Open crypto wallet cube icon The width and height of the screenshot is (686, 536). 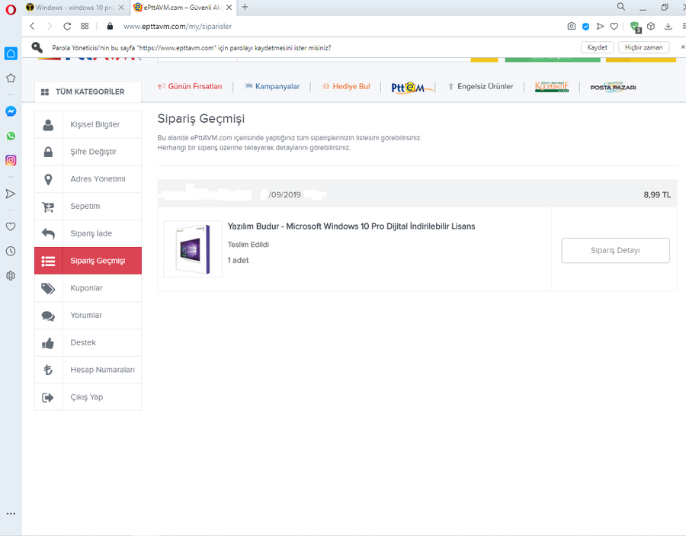click(x=651, y=26)
